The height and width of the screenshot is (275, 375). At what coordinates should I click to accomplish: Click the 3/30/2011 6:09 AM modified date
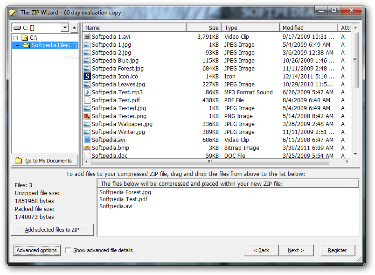(x=308, y=148)
